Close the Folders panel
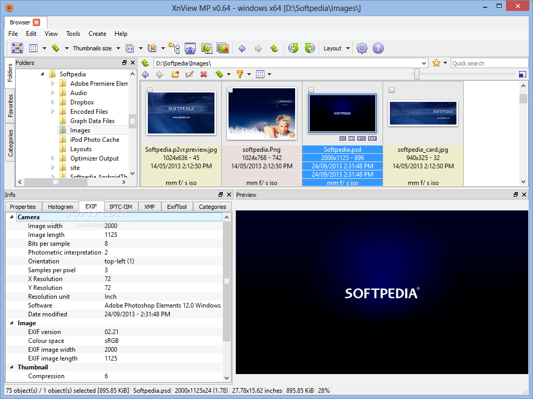Image resolution: width=533 pixels, height=399 pixels. click(x=133, y=63)
